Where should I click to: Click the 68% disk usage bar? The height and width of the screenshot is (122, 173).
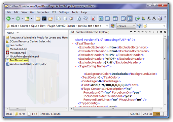click(x=158, y=114)
